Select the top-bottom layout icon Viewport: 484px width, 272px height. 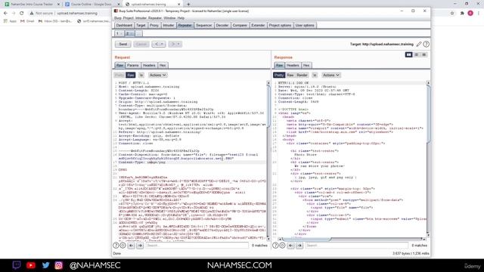pos(417,54)
